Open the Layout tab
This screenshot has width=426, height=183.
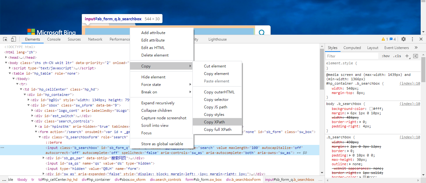click(373, 48)
